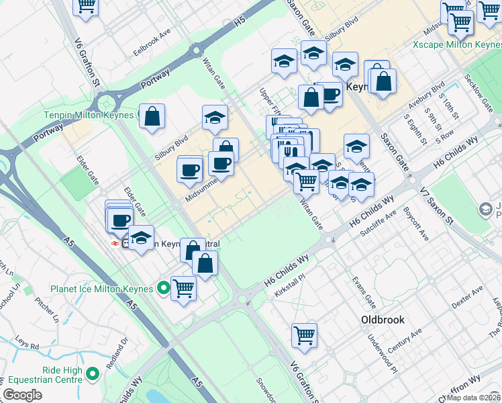Select the graduation cap marker on Silbury Blvd near Witan Gate

coord(215,118)
